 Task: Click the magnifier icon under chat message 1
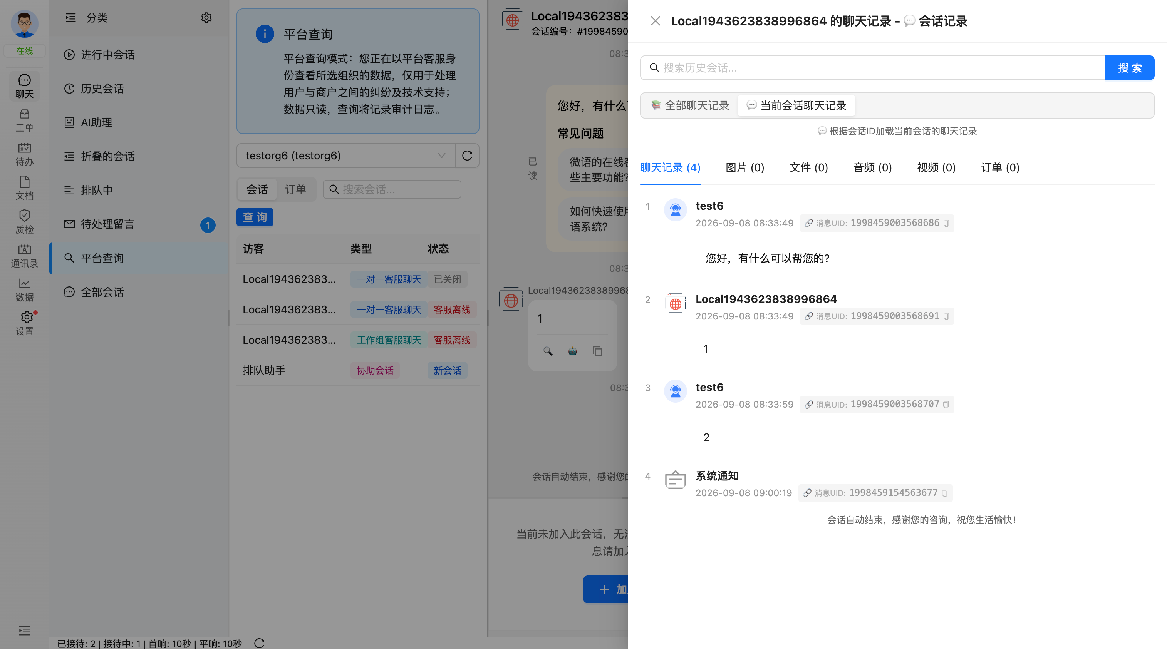pyautogui.click(x=548, y=351)
